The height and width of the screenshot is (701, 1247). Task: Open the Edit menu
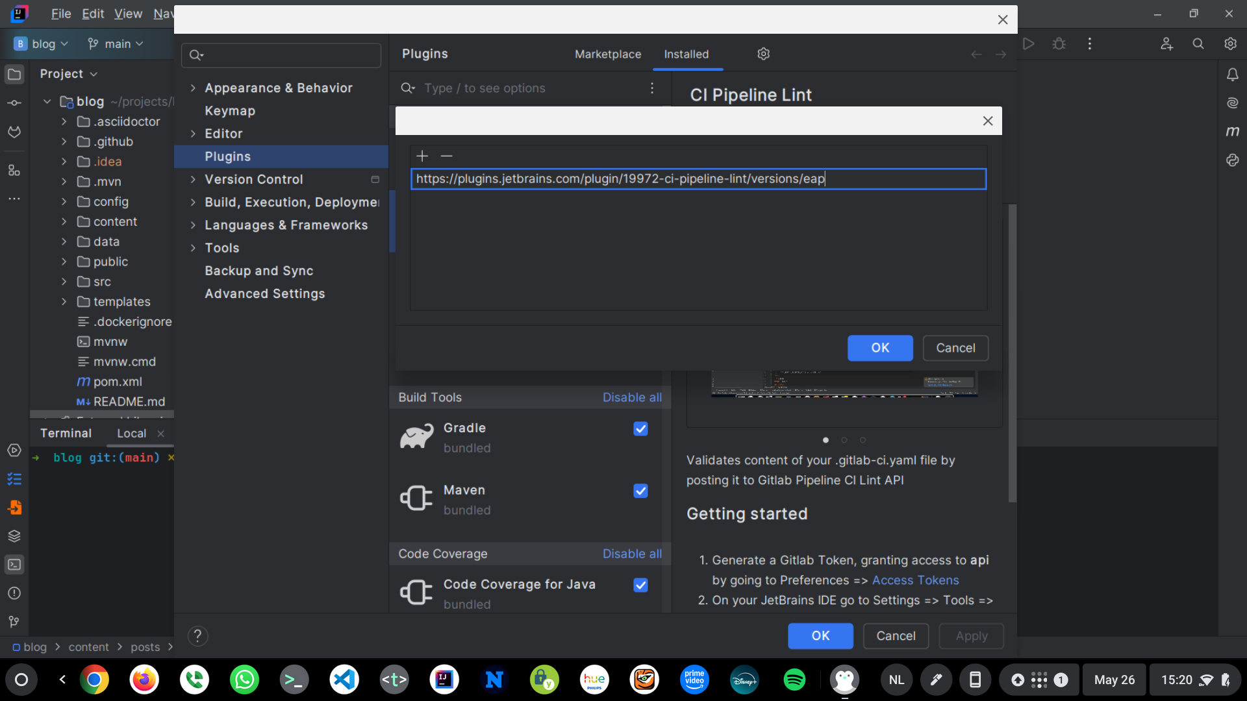click(x=93, y=13)
